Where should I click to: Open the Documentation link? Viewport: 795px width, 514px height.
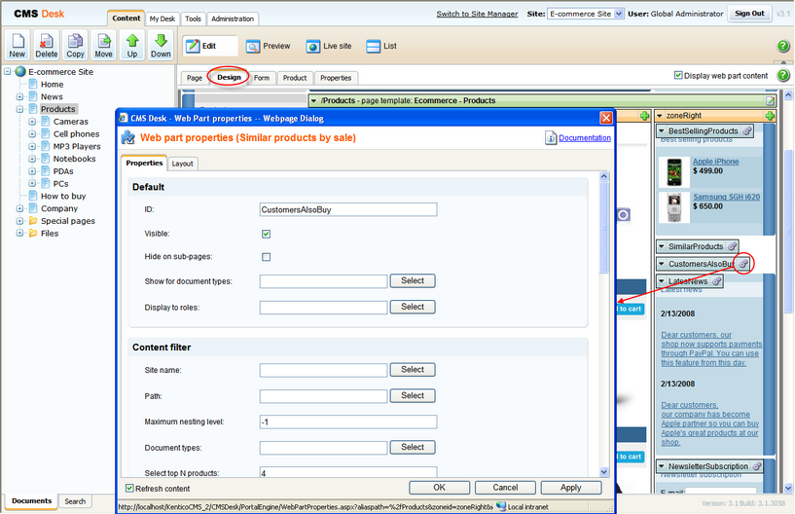coord(584,138)
